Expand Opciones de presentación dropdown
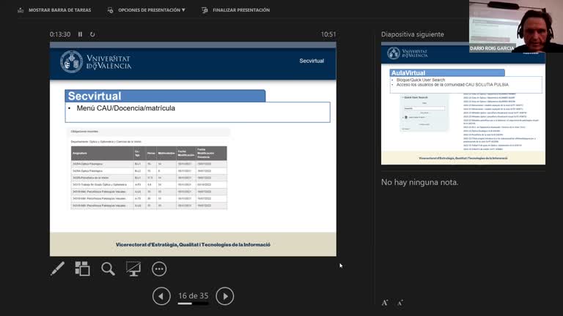This screenshot has height=316, width=563. pyautogui.click(x=147, y=10)
